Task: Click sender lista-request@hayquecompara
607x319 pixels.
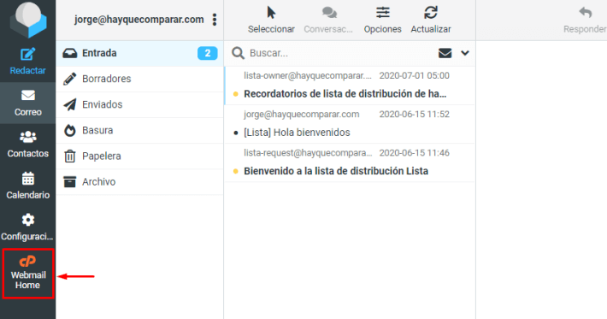Action: point(308,153)
